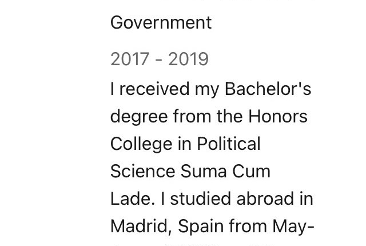Screen dimensions: 366x246
Task: Click the word Madrid
Action: pyautogui.click(x=141, y=227)
